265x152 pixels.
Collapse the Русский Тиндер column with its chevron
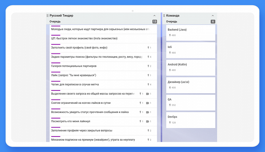click(154, 16)
